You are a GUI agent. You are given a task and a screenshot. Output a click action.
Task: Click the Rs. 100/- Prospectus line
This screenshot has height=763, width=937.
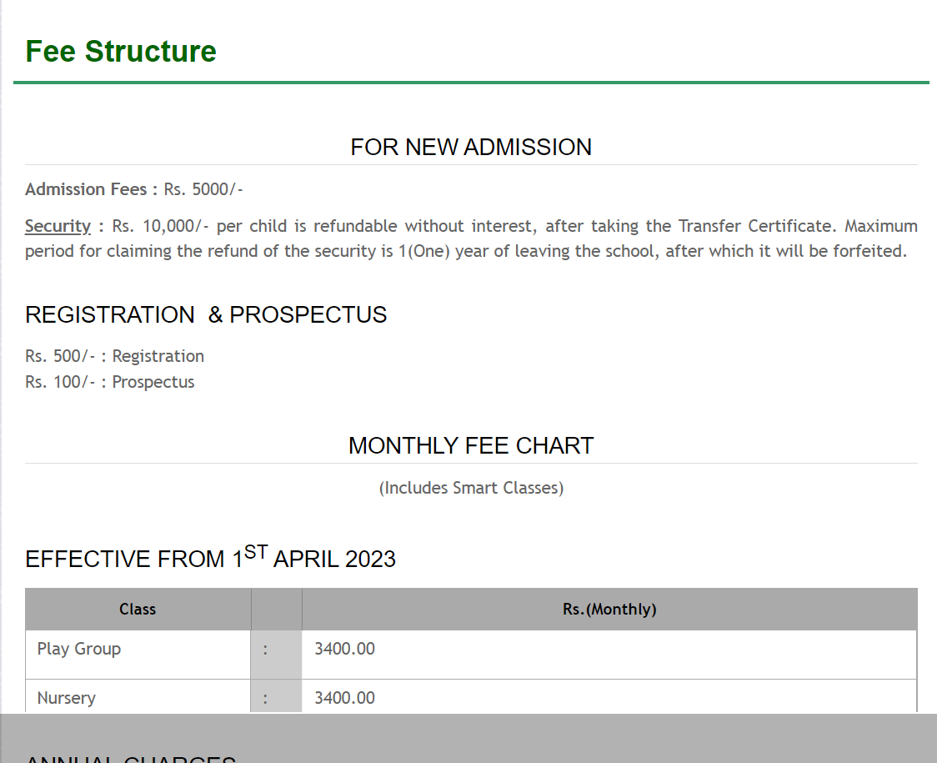pos(110,382)
